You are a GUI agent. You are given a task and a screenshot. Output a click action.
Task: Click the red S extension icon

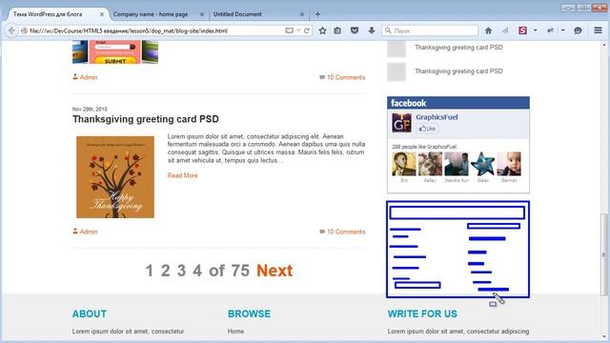pos(522,30)
